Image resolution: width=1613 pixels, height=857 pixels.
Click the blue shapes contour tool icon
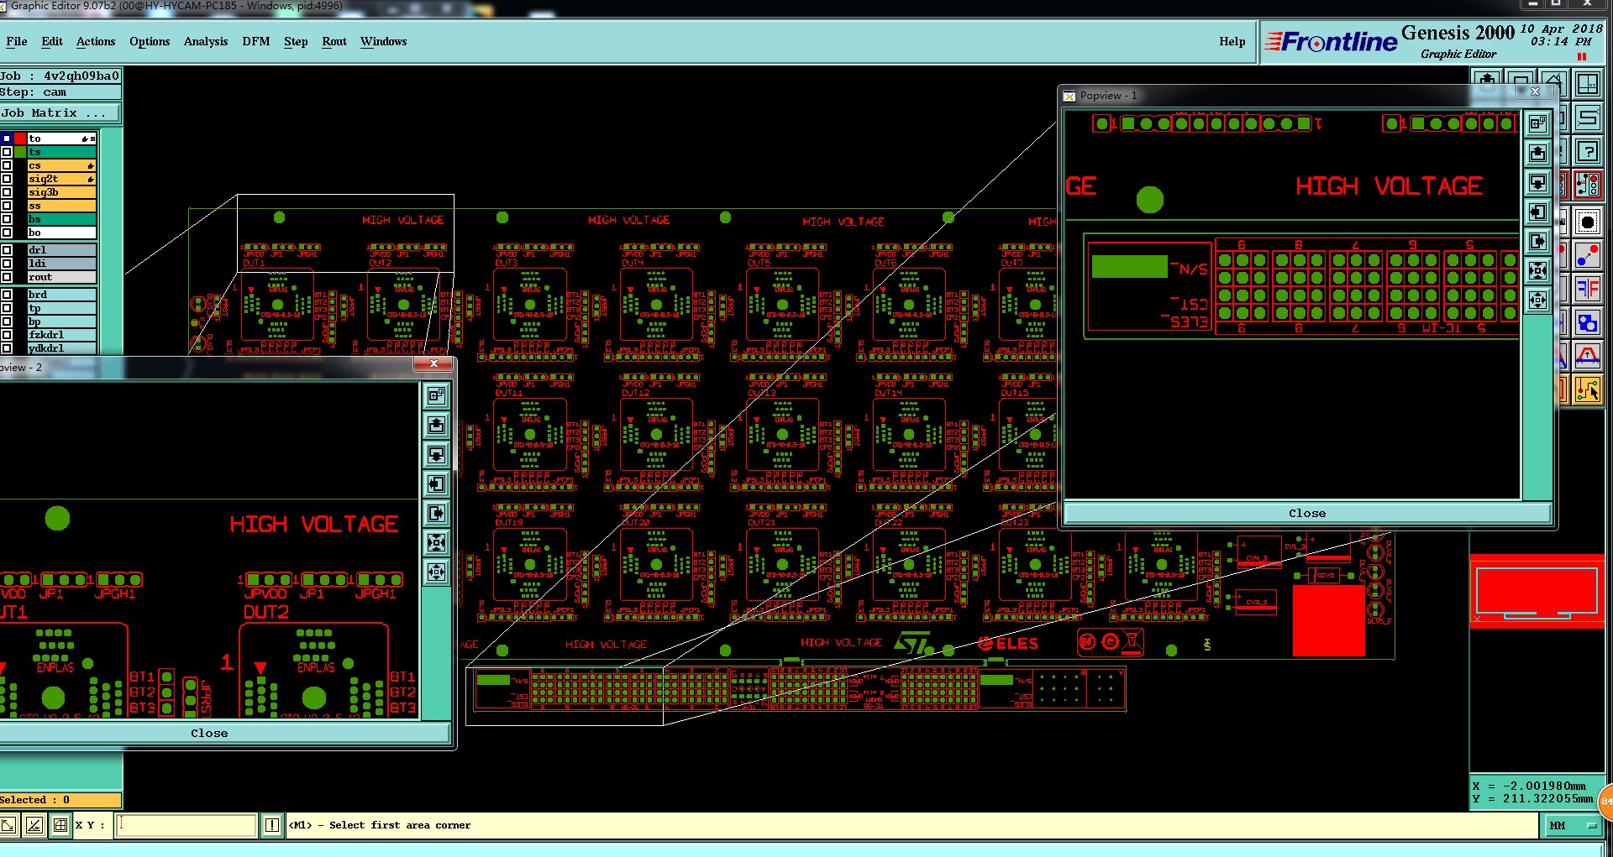(1588, 322)
